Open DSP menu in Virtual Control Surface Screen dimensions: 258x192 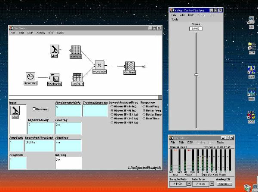pyautogui.click(x=191, y=15)
